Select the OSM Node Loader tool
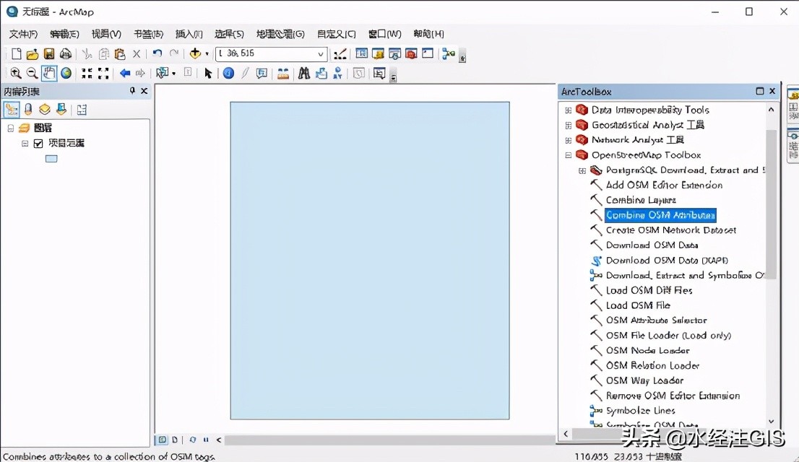 click(x=648, y=350)
